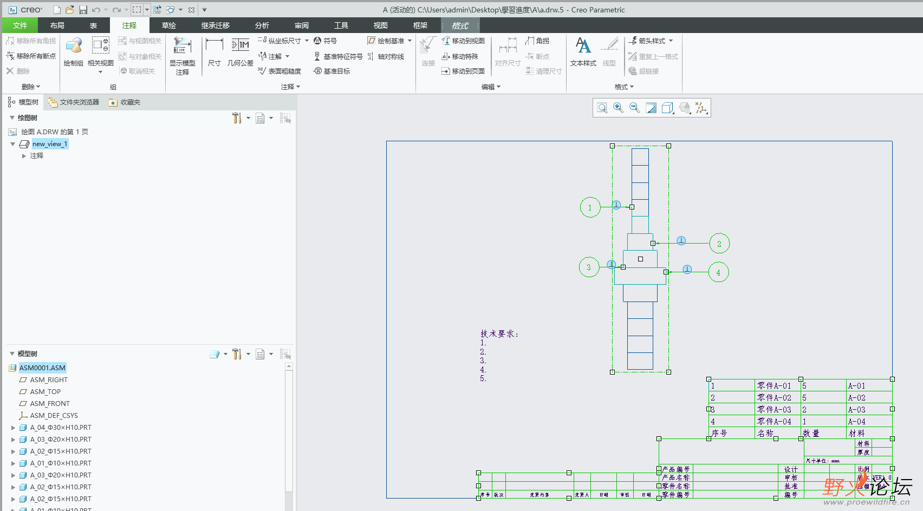Viewport: 923px width, 511px height.
Task: Switch to the 分析 ribbon tab
Action: [x=262, y=25]
